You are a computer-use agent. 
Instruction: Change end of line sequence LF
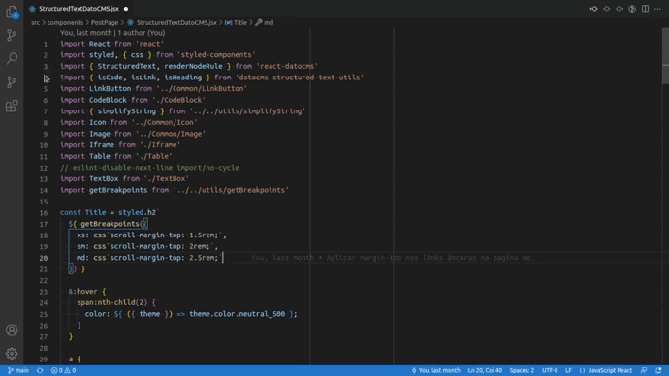[568, 370]
